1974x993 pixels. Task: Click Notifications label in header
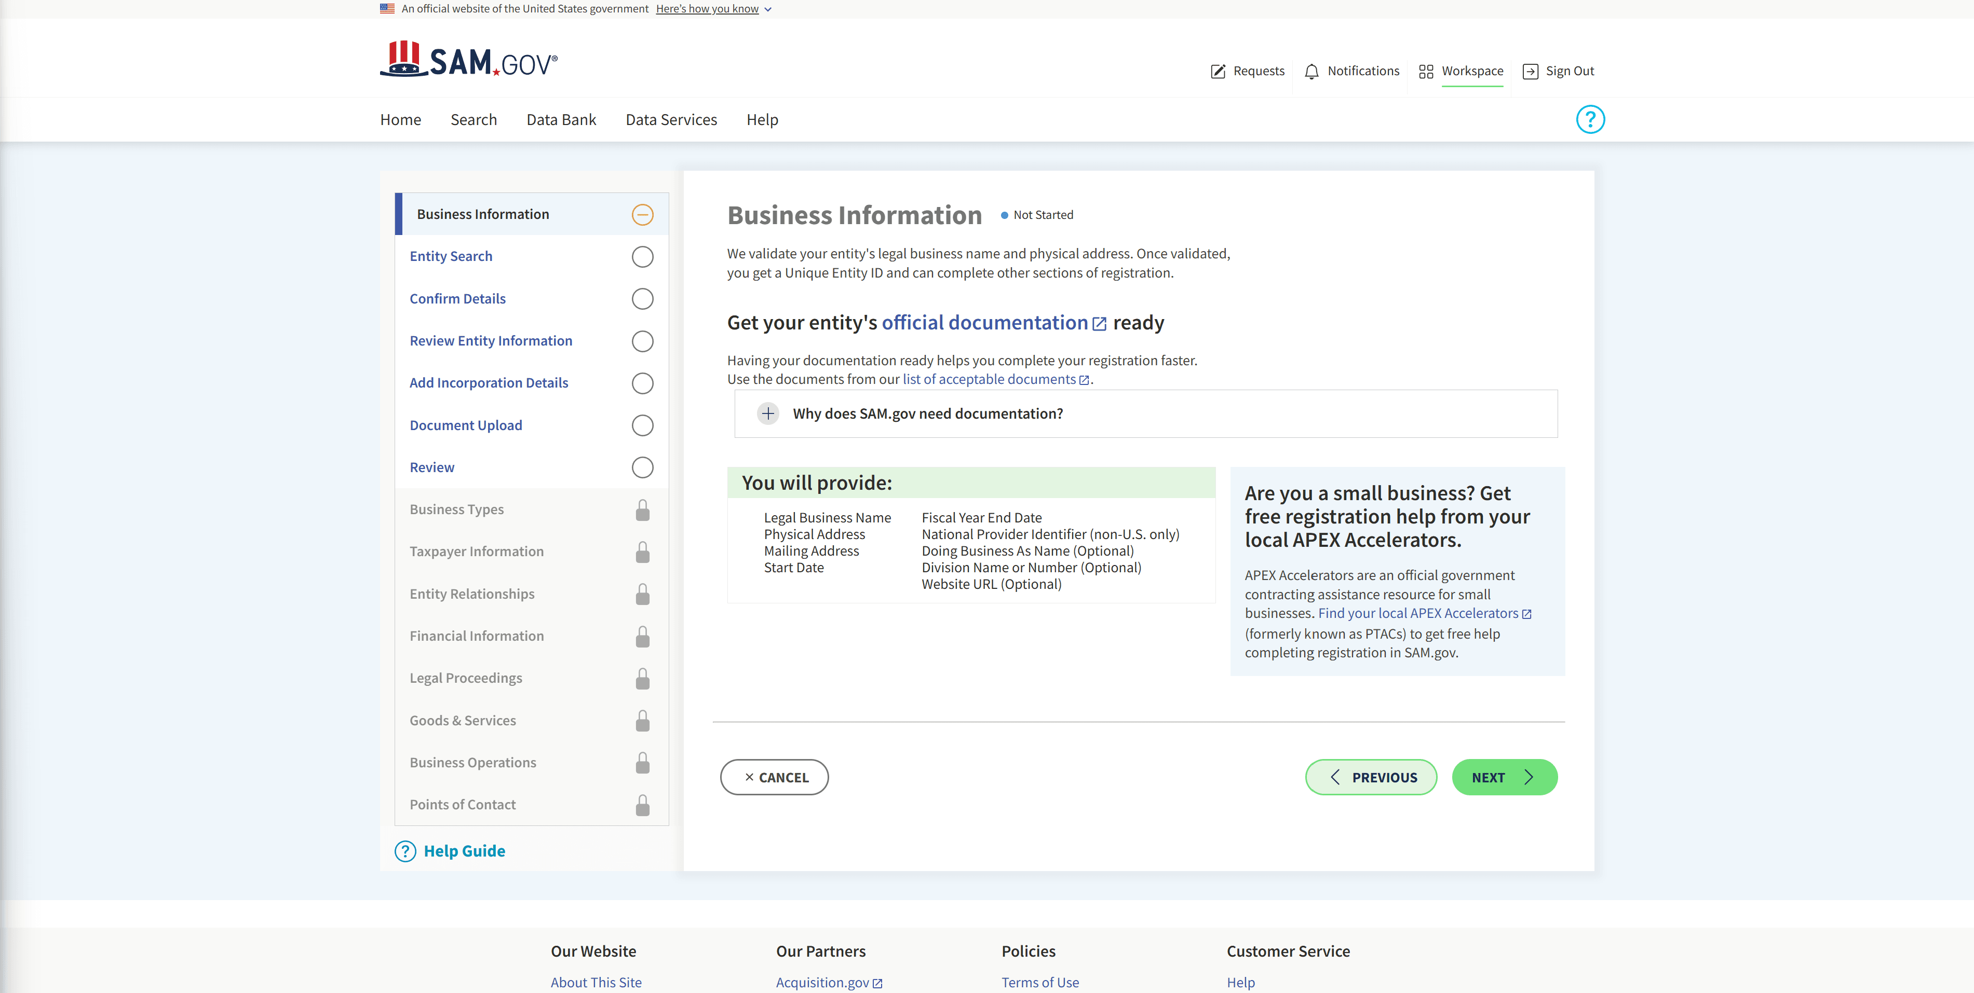click(1363, 71)
